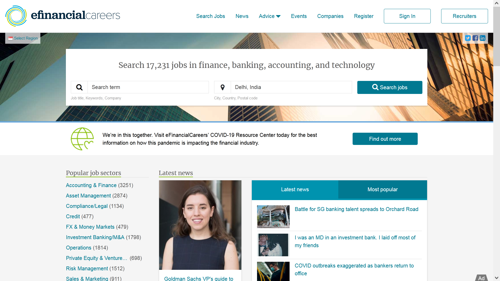This screenshot has width=500, height=281.
Task: Click the Recruiters button
Action: 464,16
